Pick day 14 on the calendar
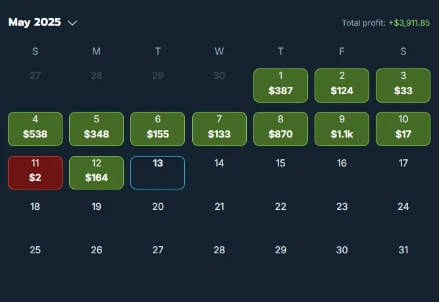 pyautogui.click(x=219, y=163)
